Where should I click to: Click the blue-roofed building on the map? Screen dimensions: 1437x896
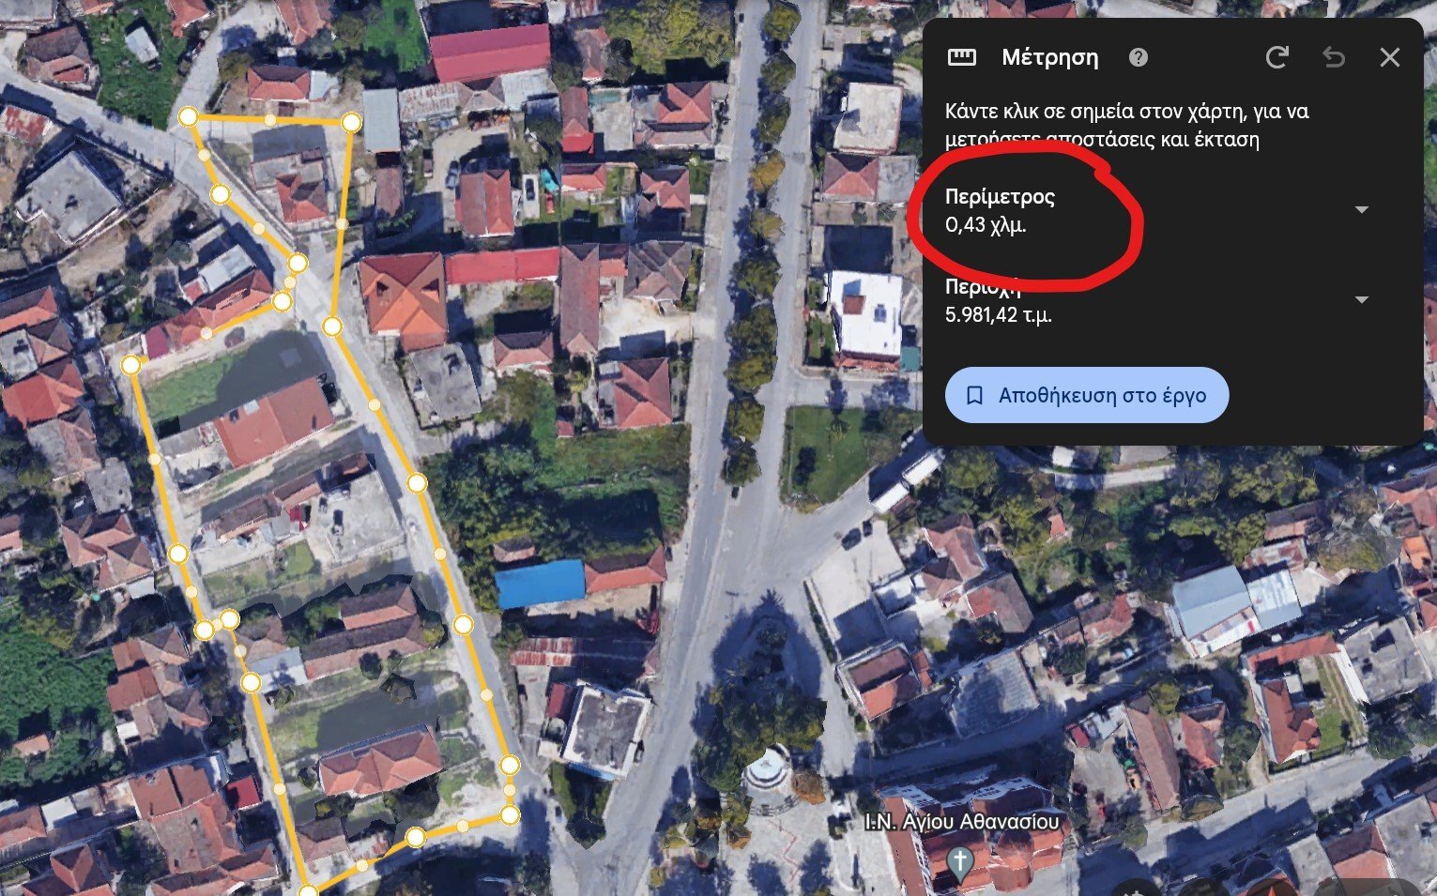[x=540, y=583]
